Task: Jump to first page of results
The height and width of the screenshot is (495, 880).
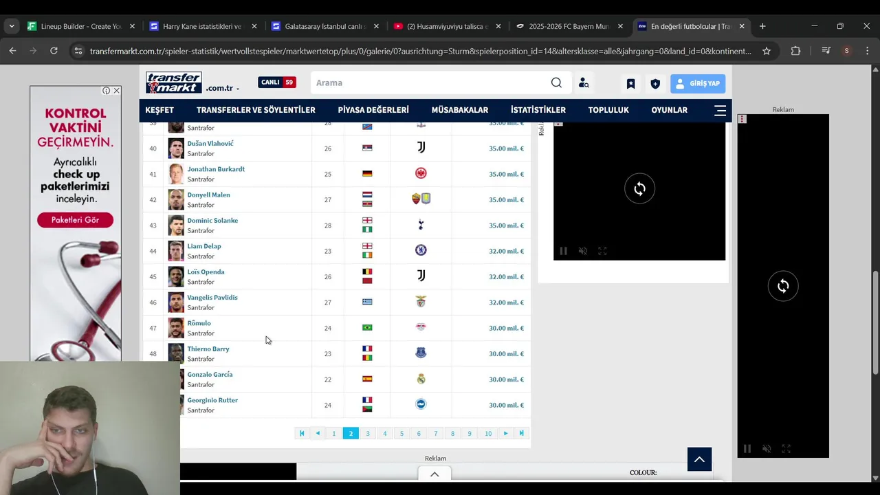Action: 302,433
